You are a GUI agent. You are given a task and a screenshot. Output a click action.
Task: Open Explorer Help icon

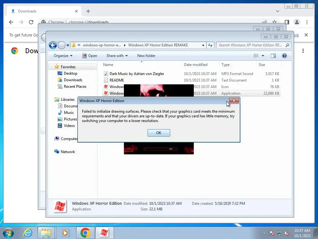[284, 56]
